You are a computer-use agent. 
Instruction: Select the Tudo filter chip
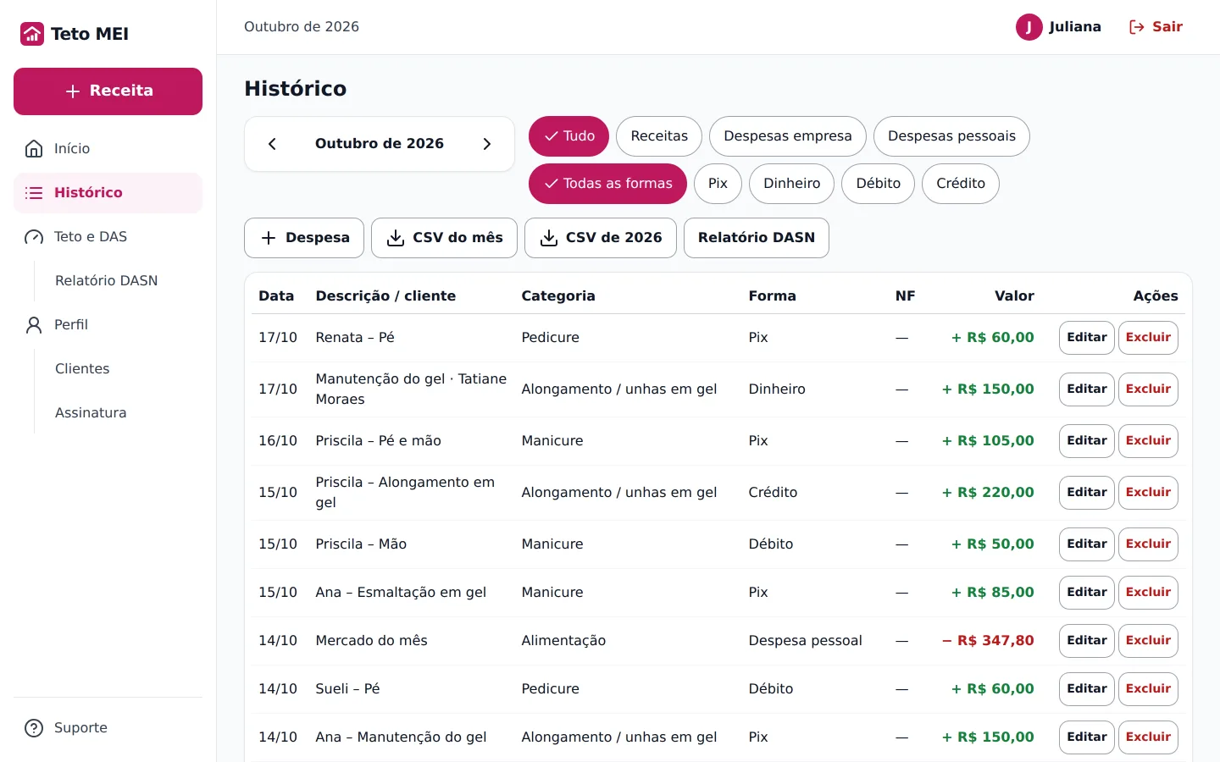[x=568, y=136]
